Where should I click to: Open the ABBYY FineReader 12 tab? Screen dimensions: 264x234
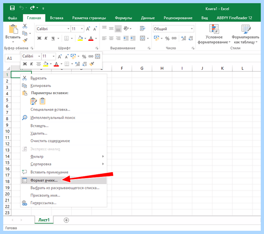pos(234,18)
